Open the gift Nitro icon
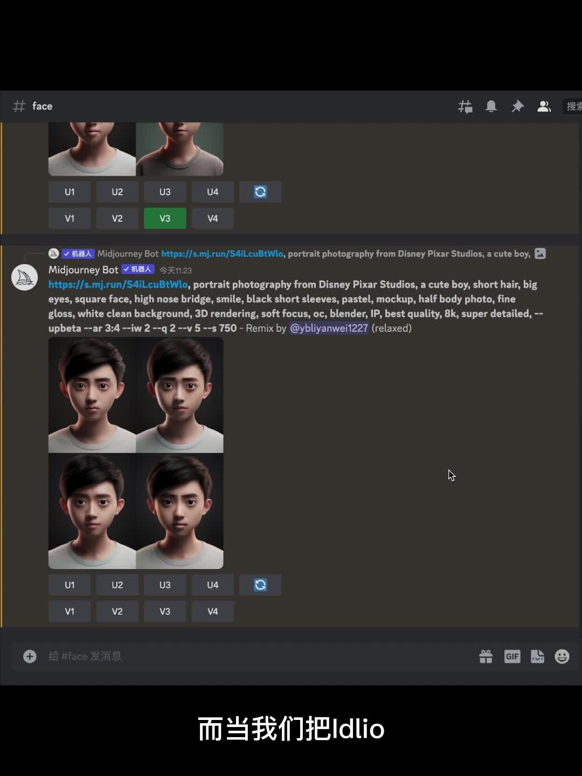582x776 pixels. click(x=486, y=656)
